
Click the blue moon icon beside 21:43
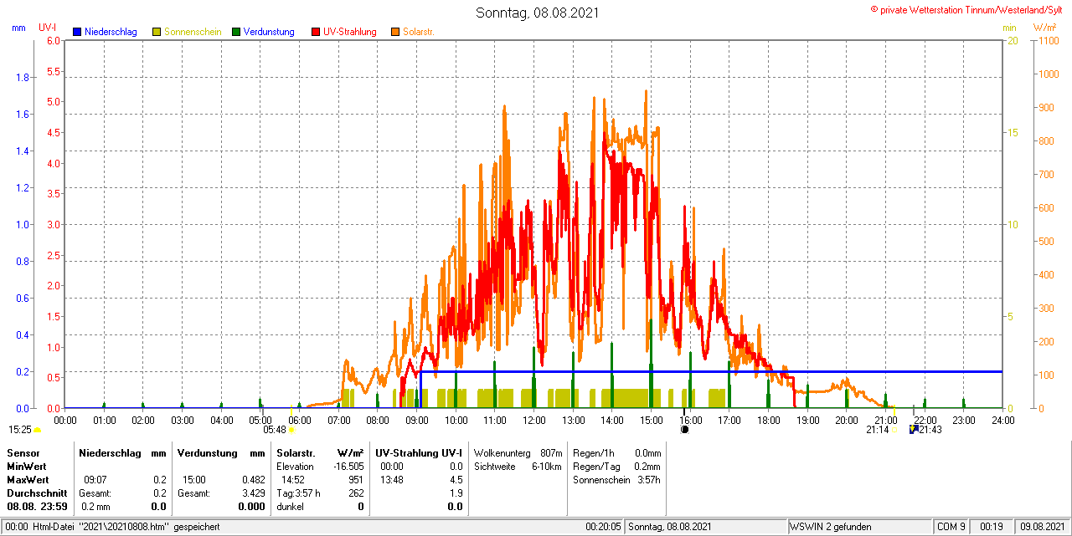tap(914, 429)
